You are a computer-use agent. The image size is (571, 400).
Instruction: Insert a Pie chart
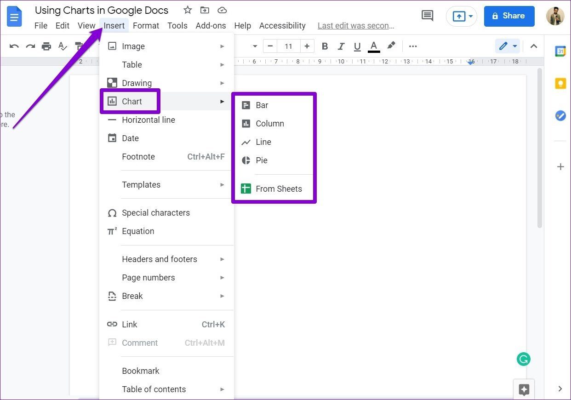click(x=274, y=160)
